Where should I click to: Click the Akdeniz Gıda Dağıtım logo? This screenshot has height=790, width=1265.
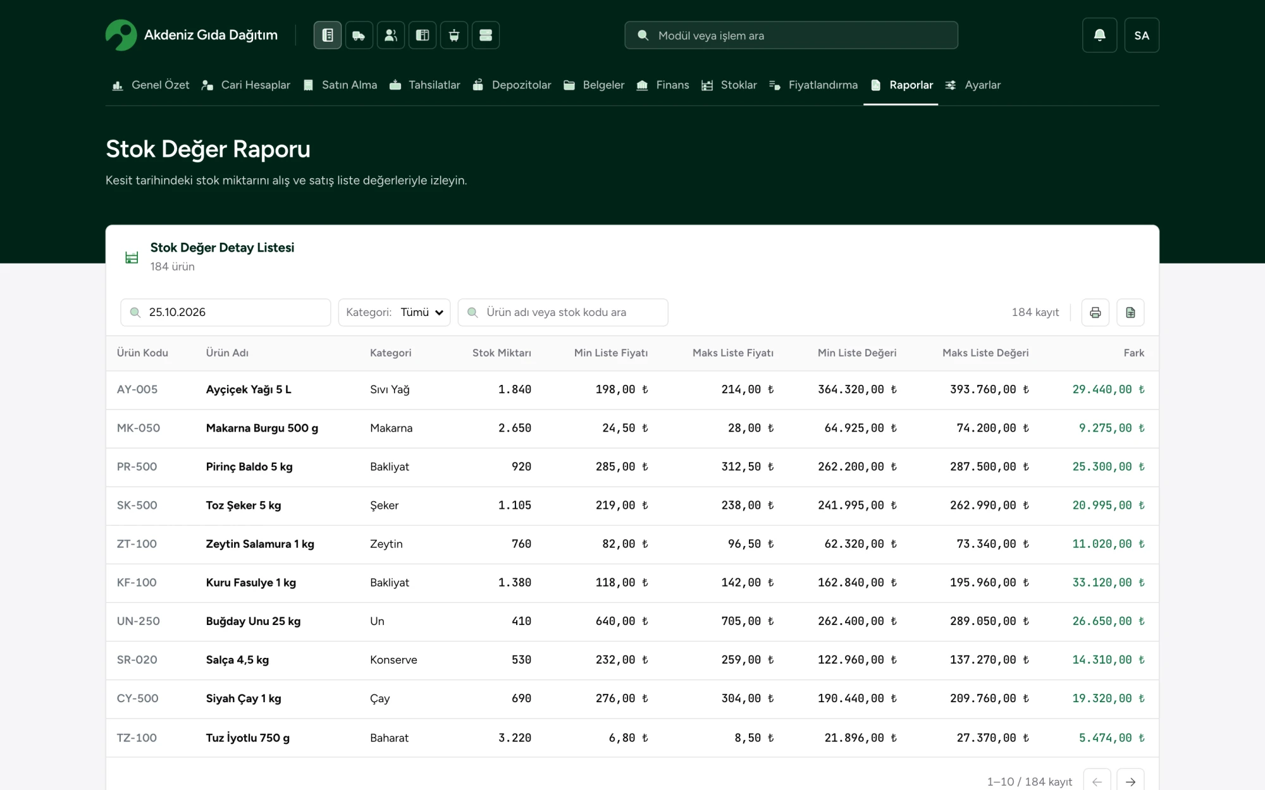pos(192,35)
